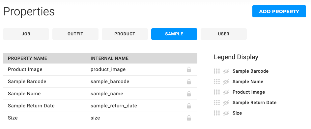Image resolution: width=311 pixels, height=129 pixels.
Task: Toggle visibility of Sample Barcode in legend
Action: [x=226, y=71]
